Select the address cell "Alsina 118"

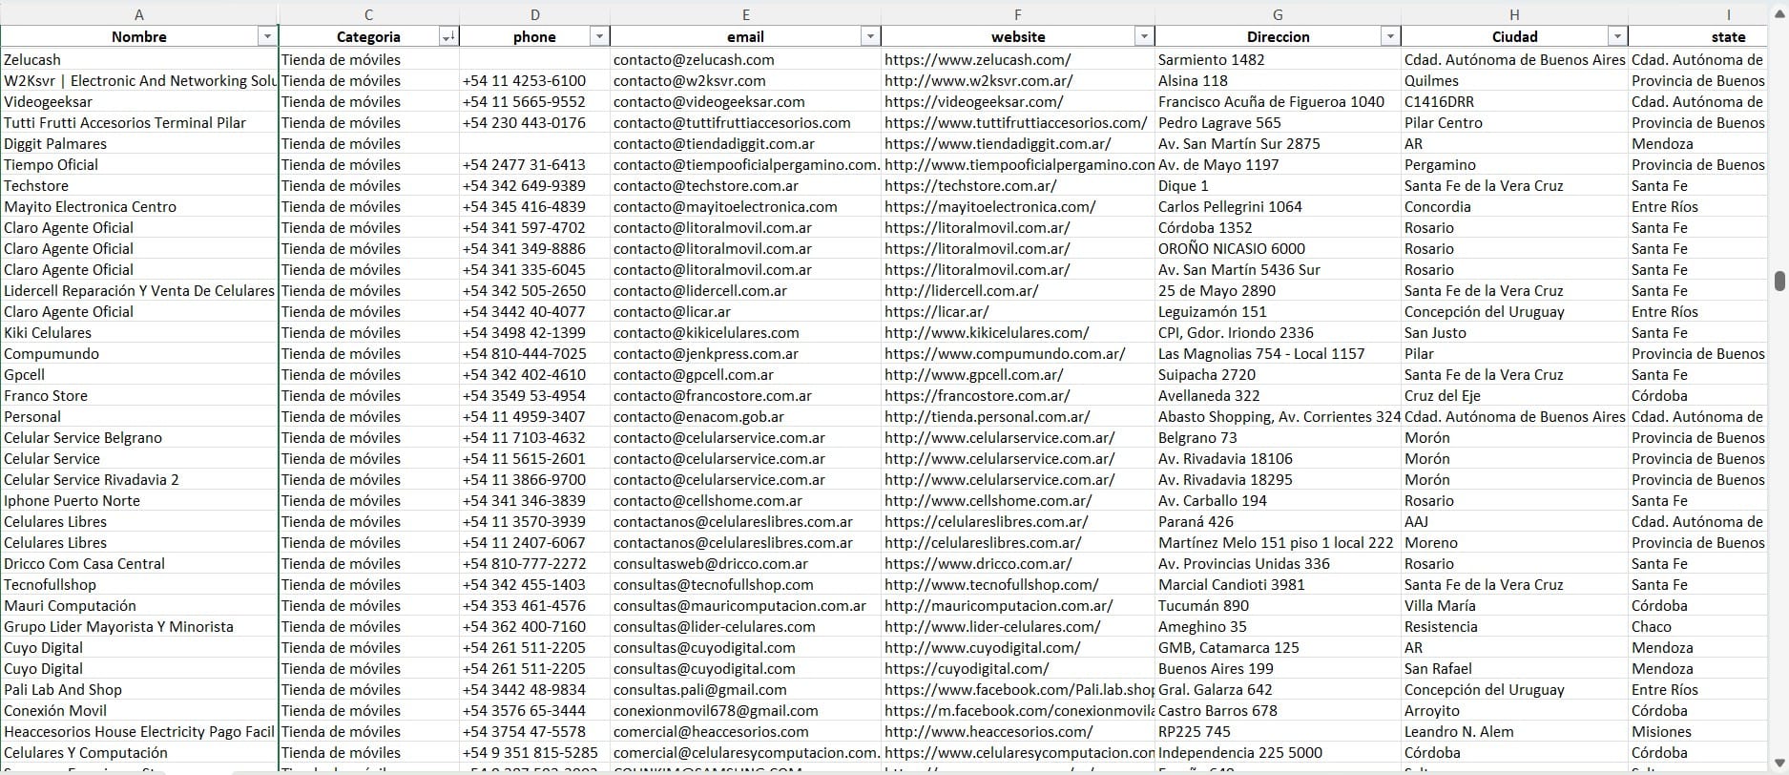pos(1278,80)
